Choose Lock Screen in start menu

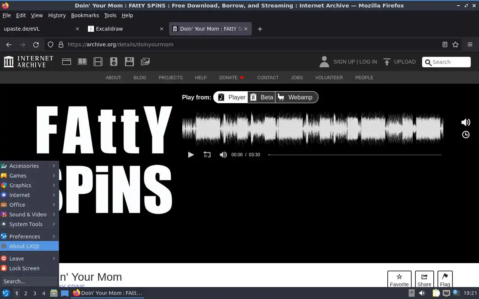[x=29, y=268]
